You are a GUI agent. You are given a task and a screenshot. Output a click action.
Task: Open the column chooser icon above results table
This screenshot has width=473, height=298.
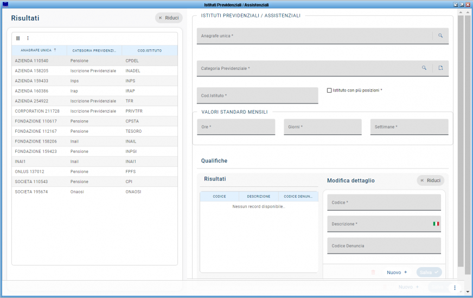[x=18, y=38]
